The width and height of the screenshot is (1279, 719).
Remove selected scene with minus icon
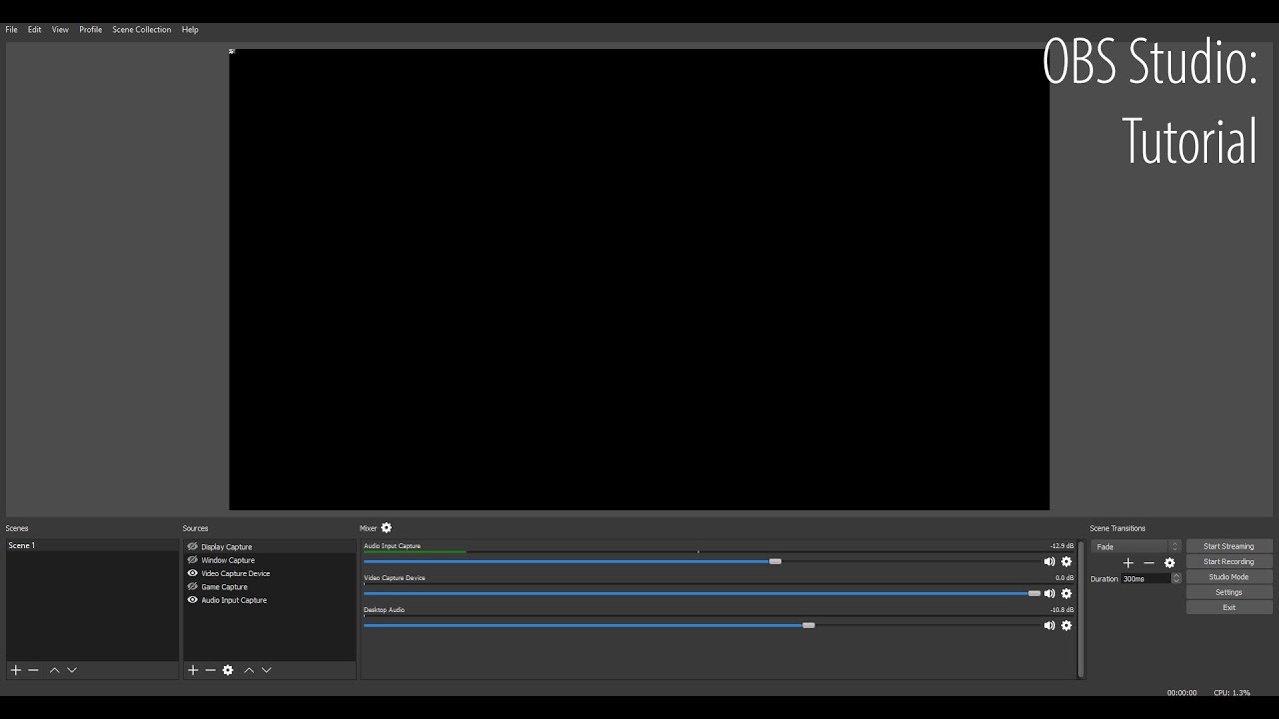point(33,670)
